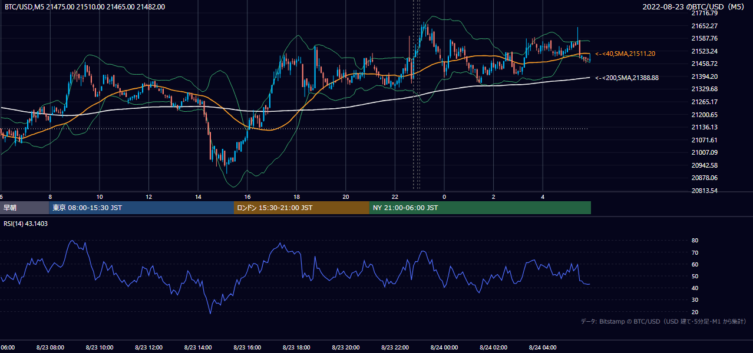Click the 早朝 session bar
753x353 pixels.
(x=24, y=208)
